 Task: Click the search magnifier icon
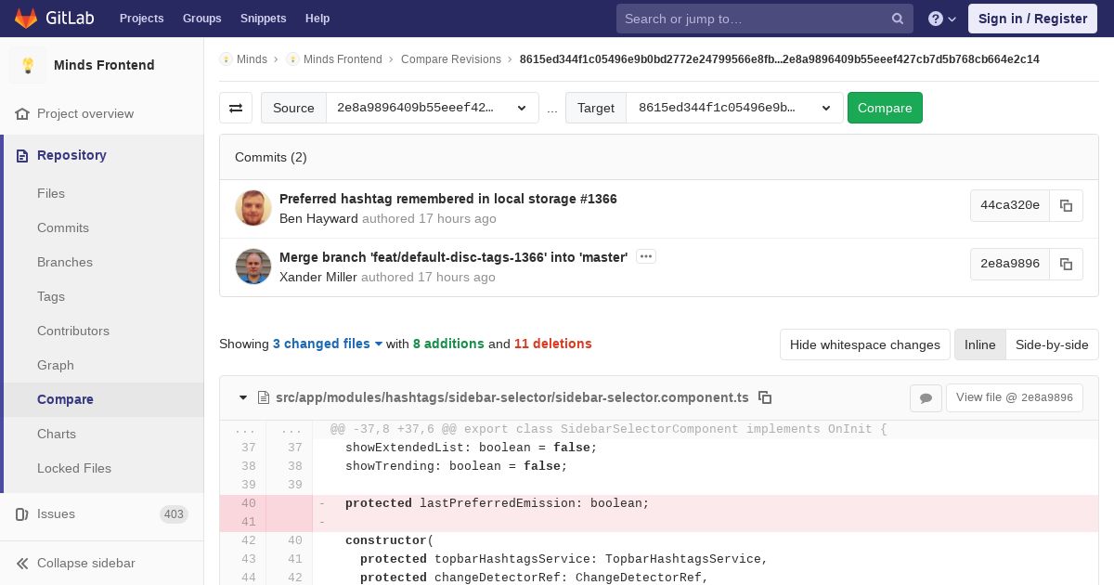[898, 19]
